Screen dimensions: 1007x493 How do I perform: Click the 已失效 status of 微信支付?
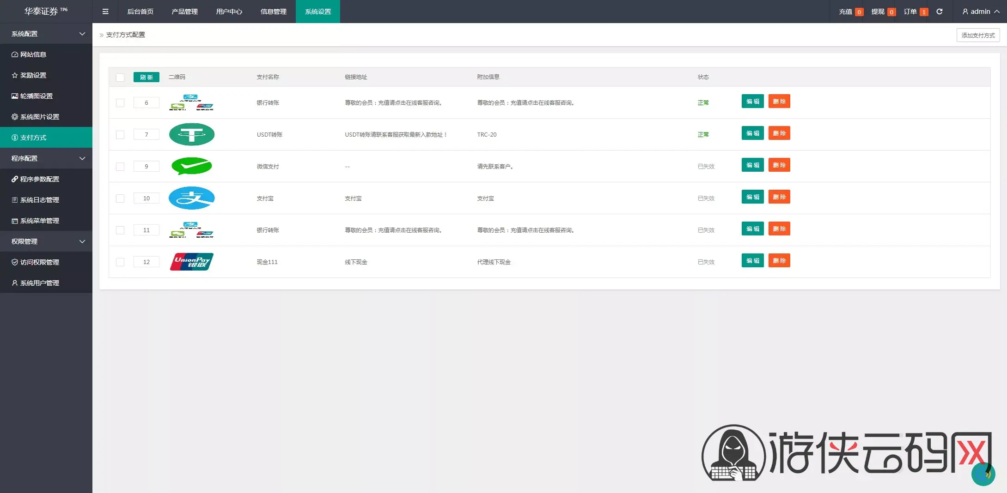706,167
